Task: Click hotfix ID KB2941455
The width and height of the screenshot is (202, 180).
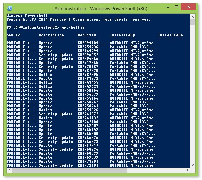Action: point(88,82)
